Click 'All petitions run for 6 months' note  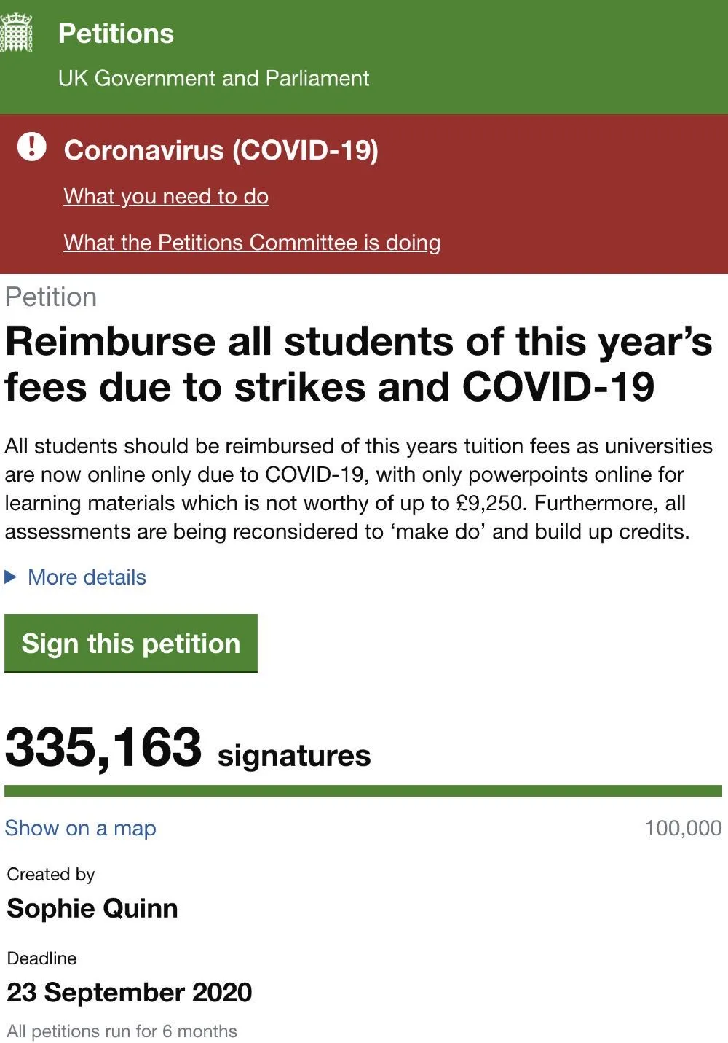tap(122, 1031)
